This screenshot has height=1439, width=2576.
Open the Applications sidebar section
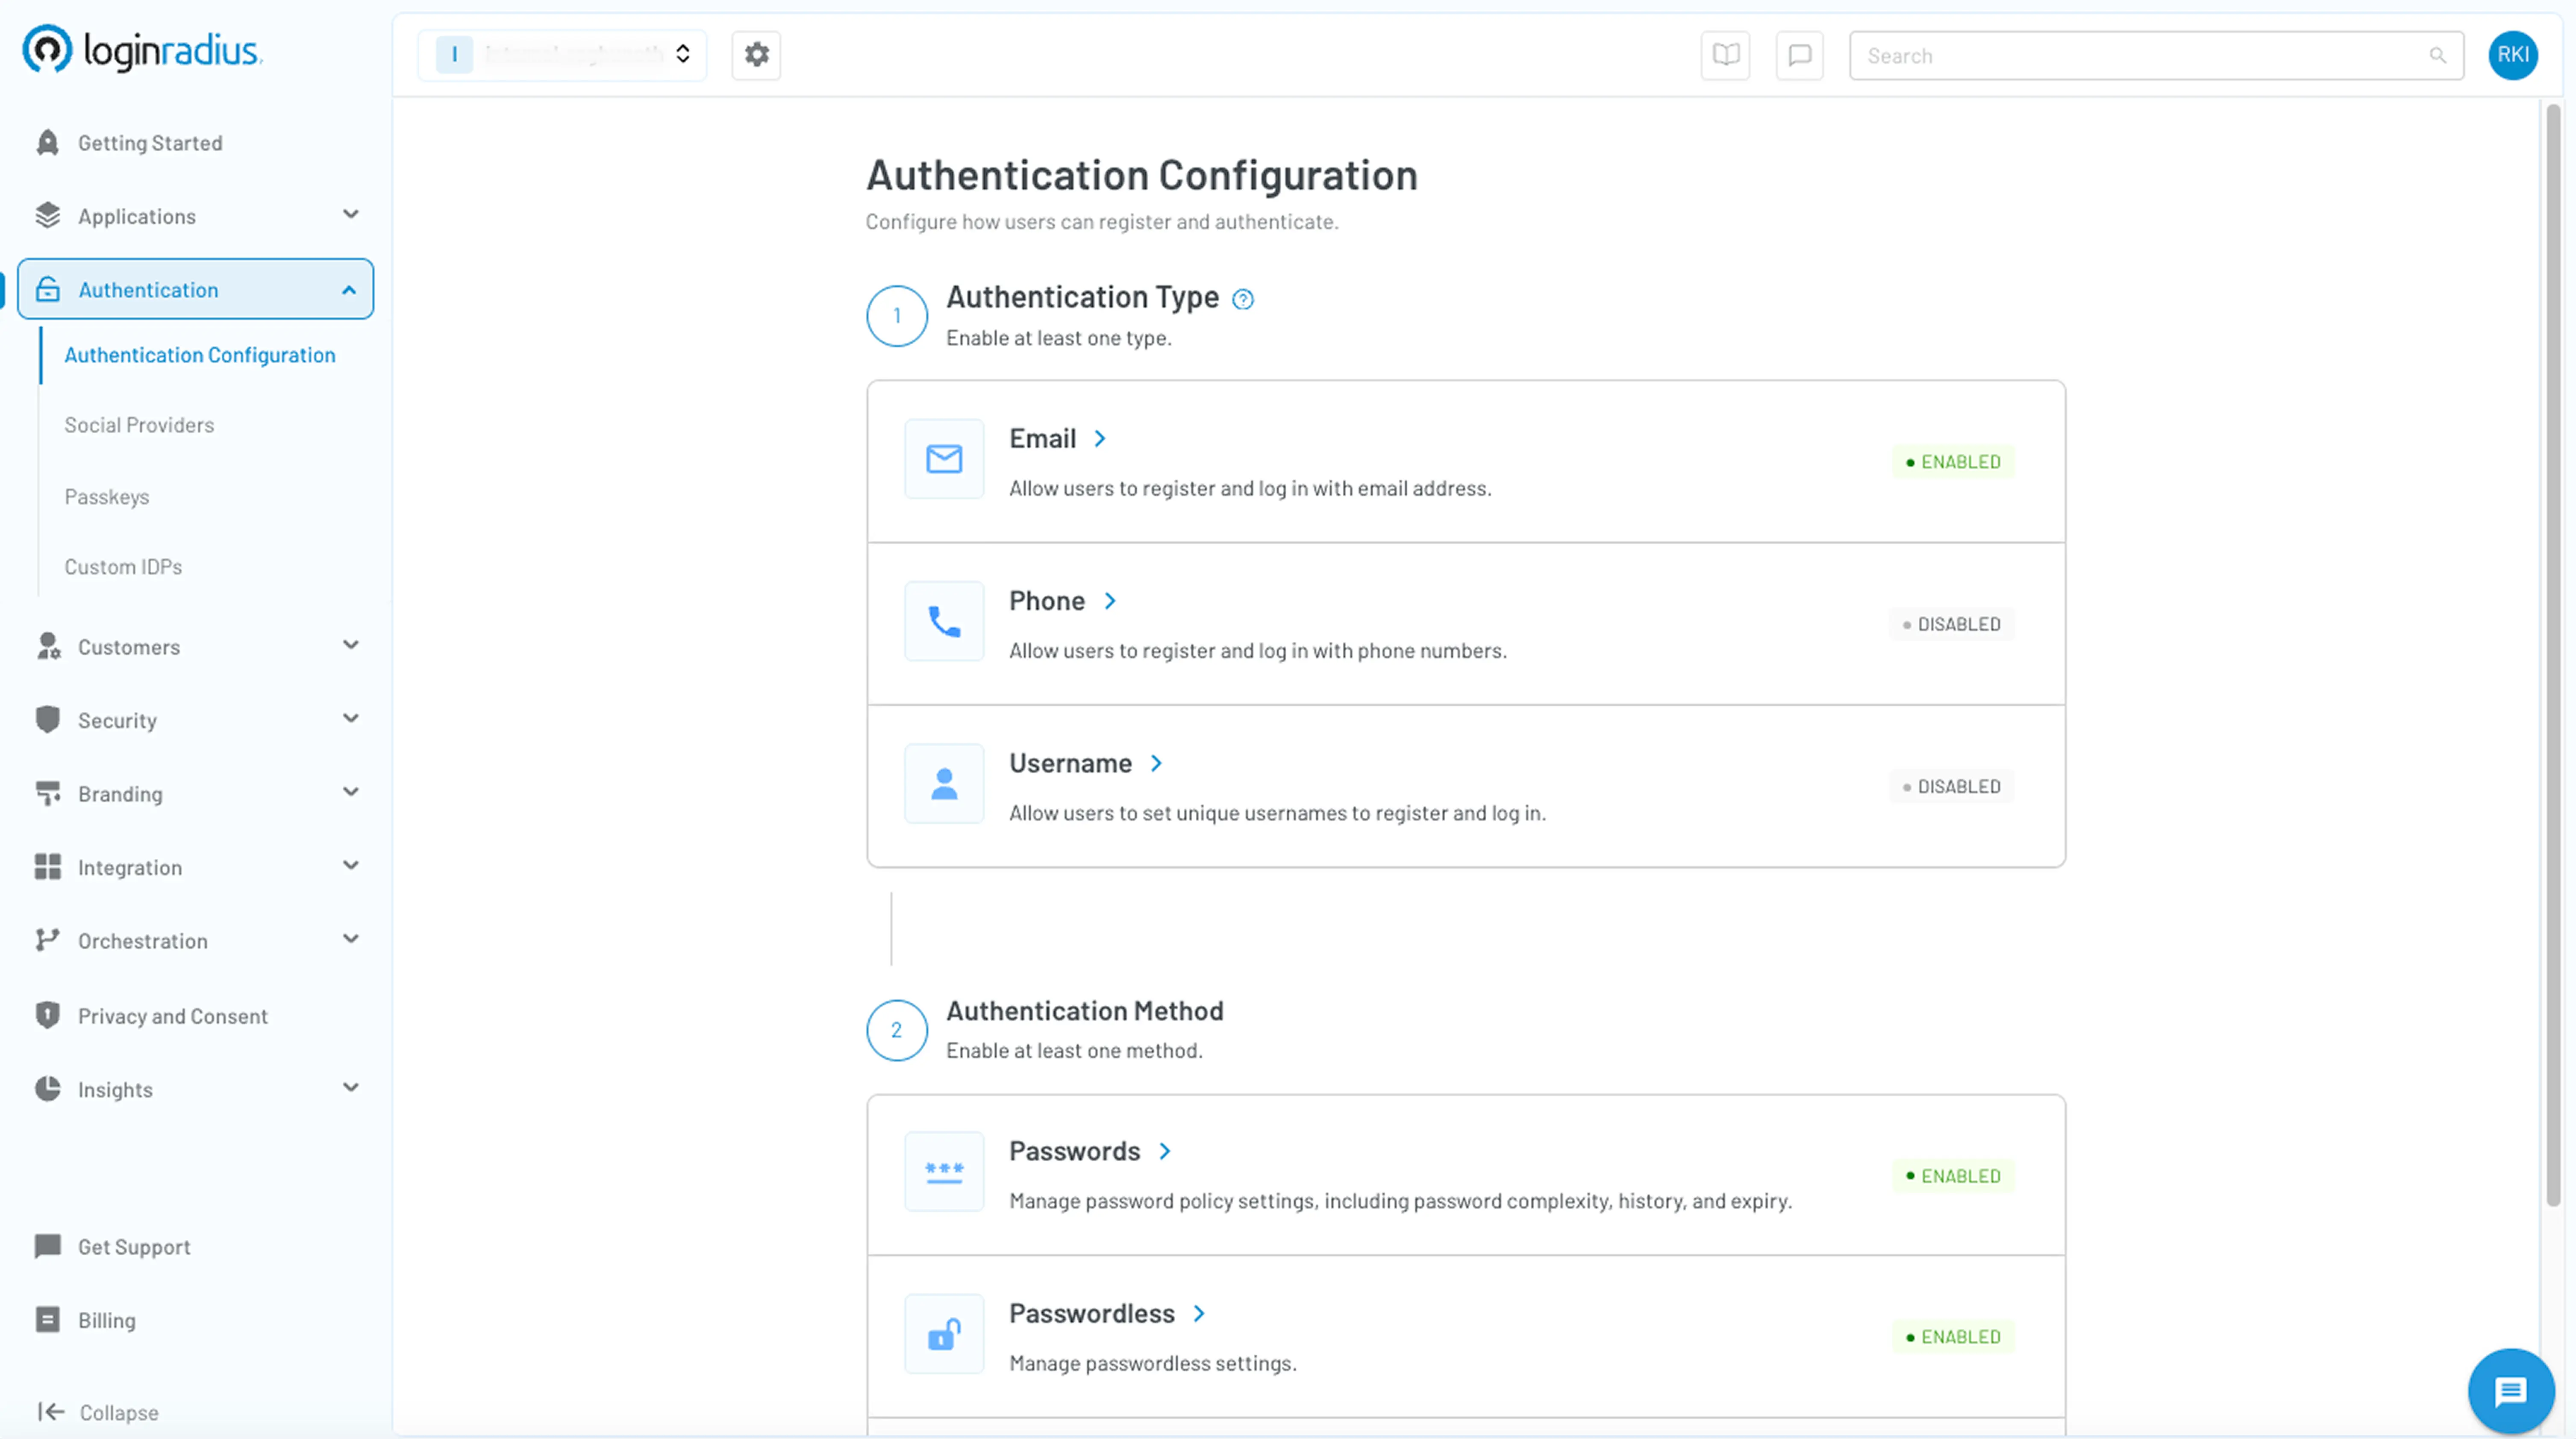pos(137,216)
